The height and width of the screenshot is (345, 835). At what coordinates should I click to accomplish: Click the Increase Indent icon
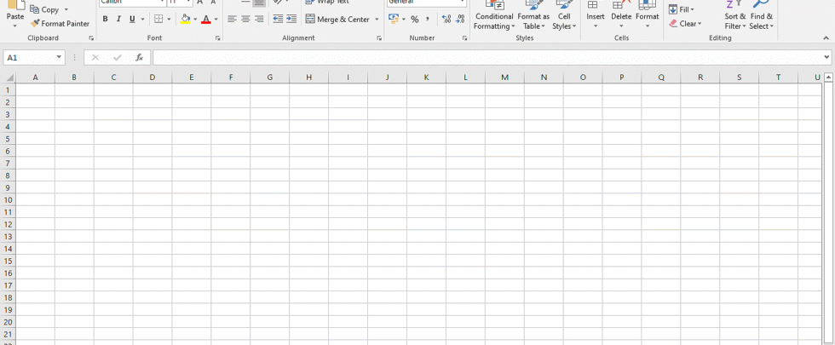point(291,19)
